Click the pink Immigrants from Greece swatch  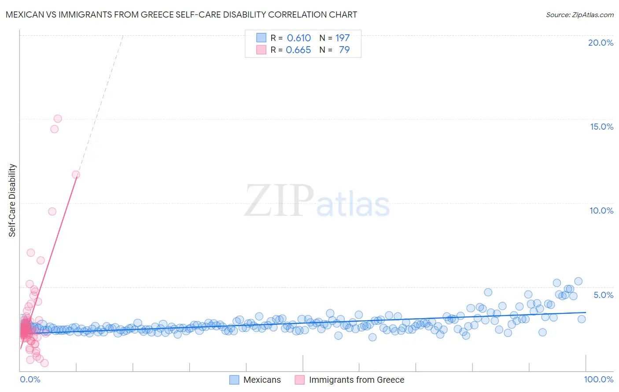pyautogui.click(x=300, y=380)
